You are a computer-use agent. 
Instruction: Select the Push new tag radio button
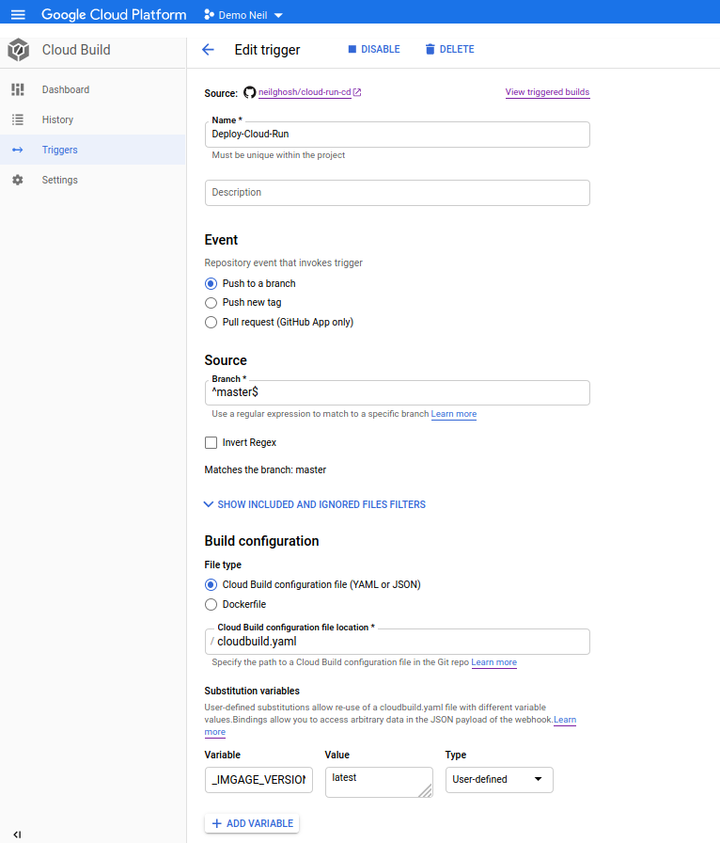click(211, 303)
